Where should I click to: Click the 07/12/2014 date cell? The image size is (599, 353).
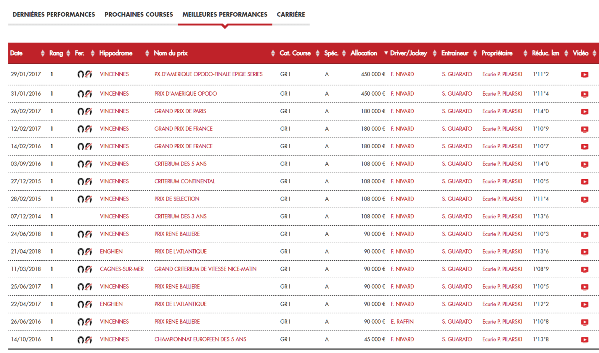click(x=26, y=217)
